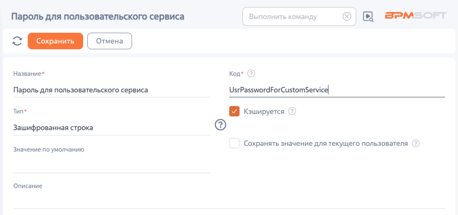The image size is (458, 215).
Task: Click the Отмена button
Action: coord(110,41)
